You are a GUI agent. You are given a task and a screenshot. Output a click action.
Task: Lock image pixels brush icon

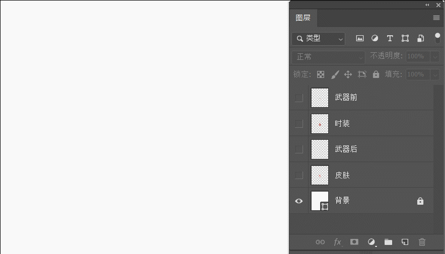tap(335, 74)
